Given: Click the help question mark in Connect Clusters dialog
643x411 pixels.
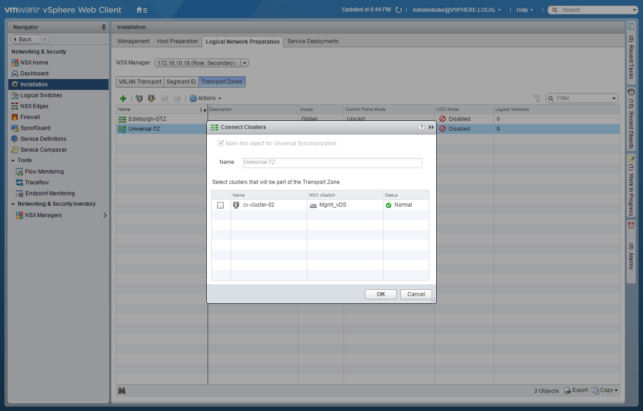Looking at the screenshot, I should coord(421,127).
